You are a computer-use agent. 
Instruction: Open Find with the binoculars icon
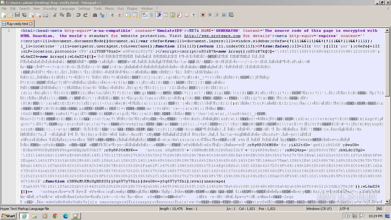point(95,15)
